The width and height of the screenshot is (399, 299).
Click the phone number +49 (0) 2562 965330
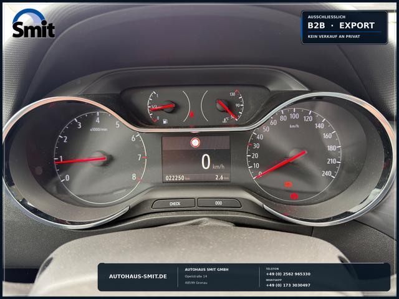click(x=288, y=274)
